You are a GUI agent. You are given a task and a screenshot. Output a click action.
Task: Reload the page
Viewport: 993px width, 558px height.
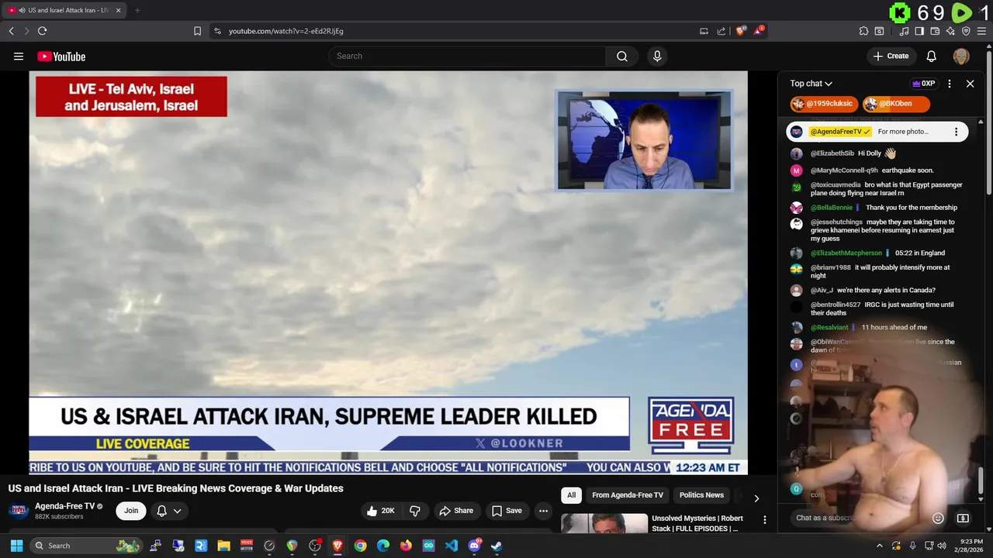(42, 31)
